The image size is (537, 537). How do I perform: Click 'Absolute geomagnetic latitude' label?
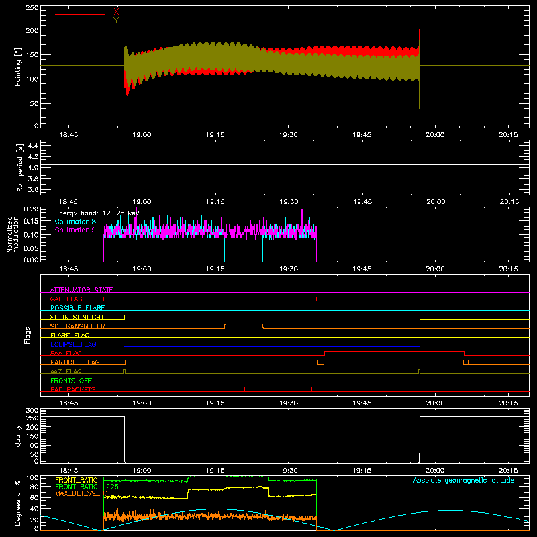464,480
